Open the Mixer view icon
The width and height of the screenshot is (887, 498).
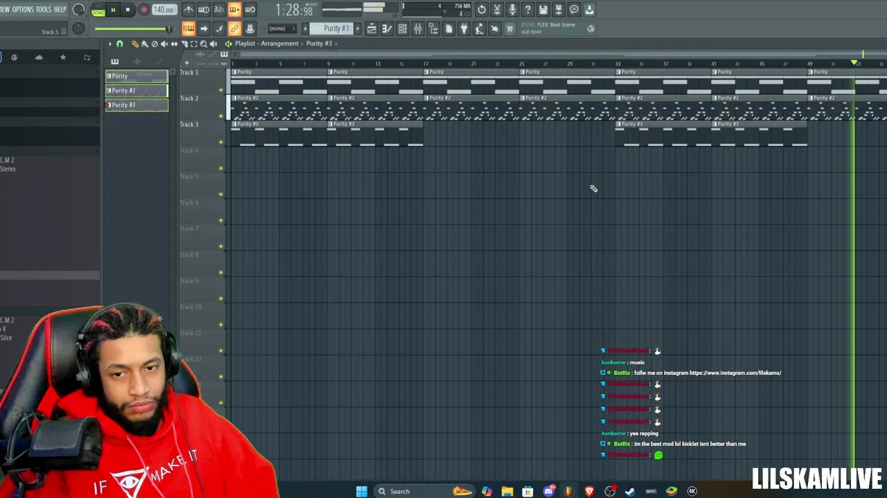click(x=418, y=28)
